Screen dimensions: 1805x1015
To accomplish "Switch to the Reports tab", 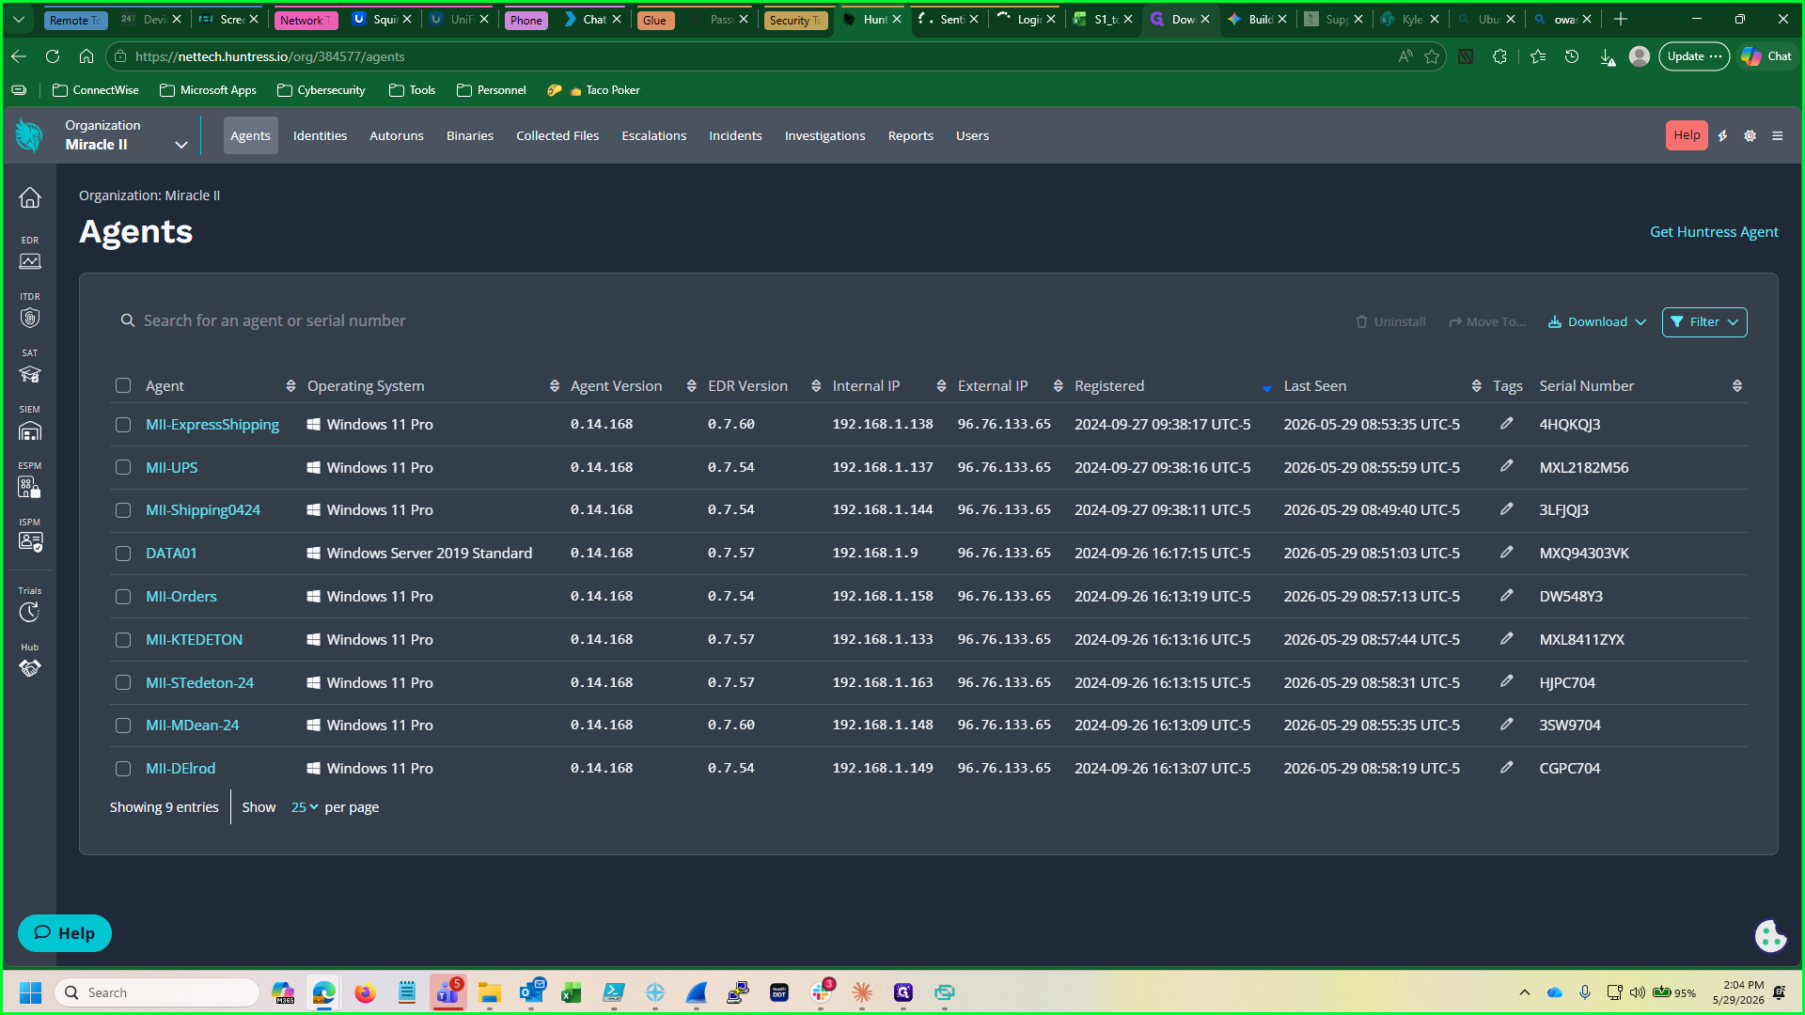I will pyautogui.click(x=911, y=135).
